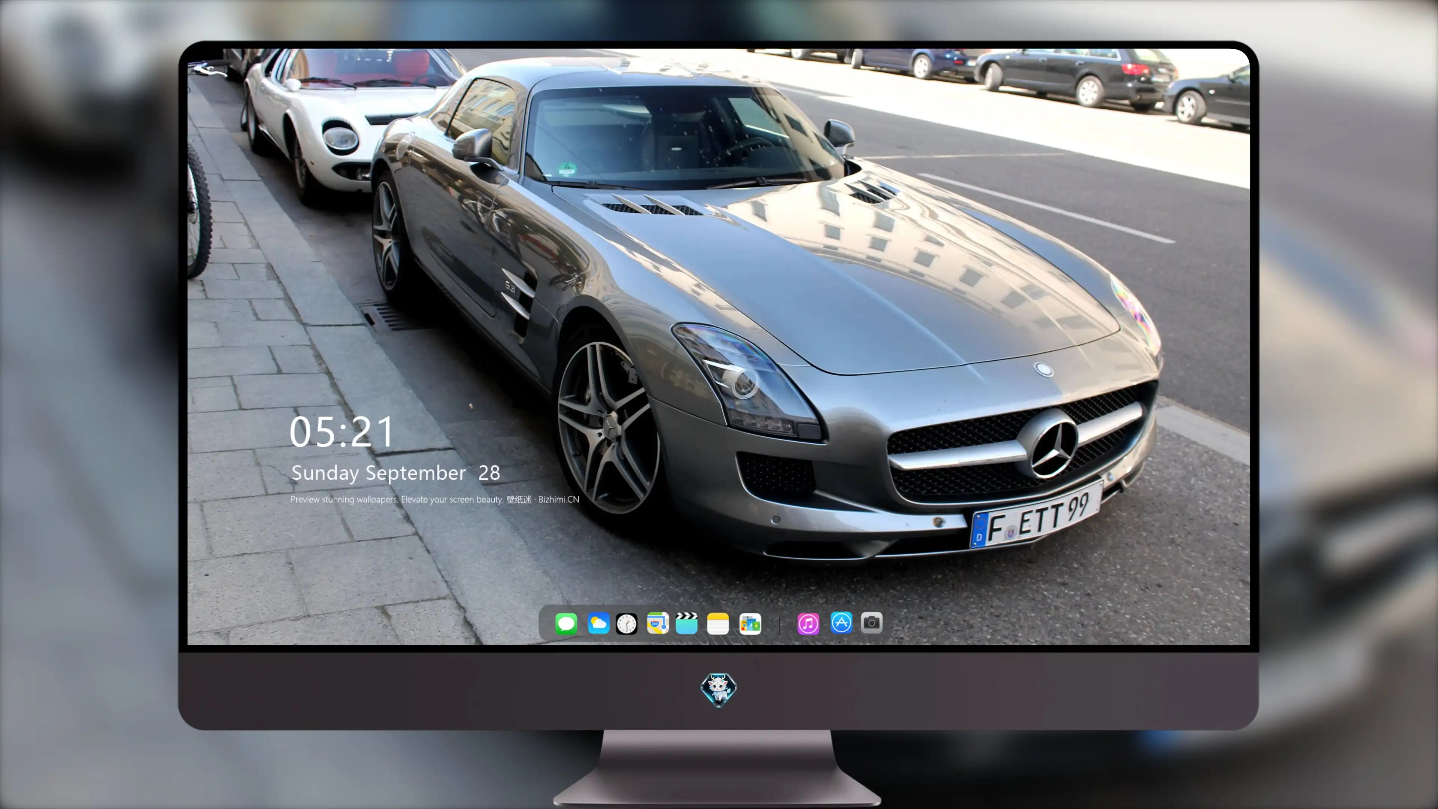Click the Bizhimi.CN wallpaper tagline text

pos(435,499)
